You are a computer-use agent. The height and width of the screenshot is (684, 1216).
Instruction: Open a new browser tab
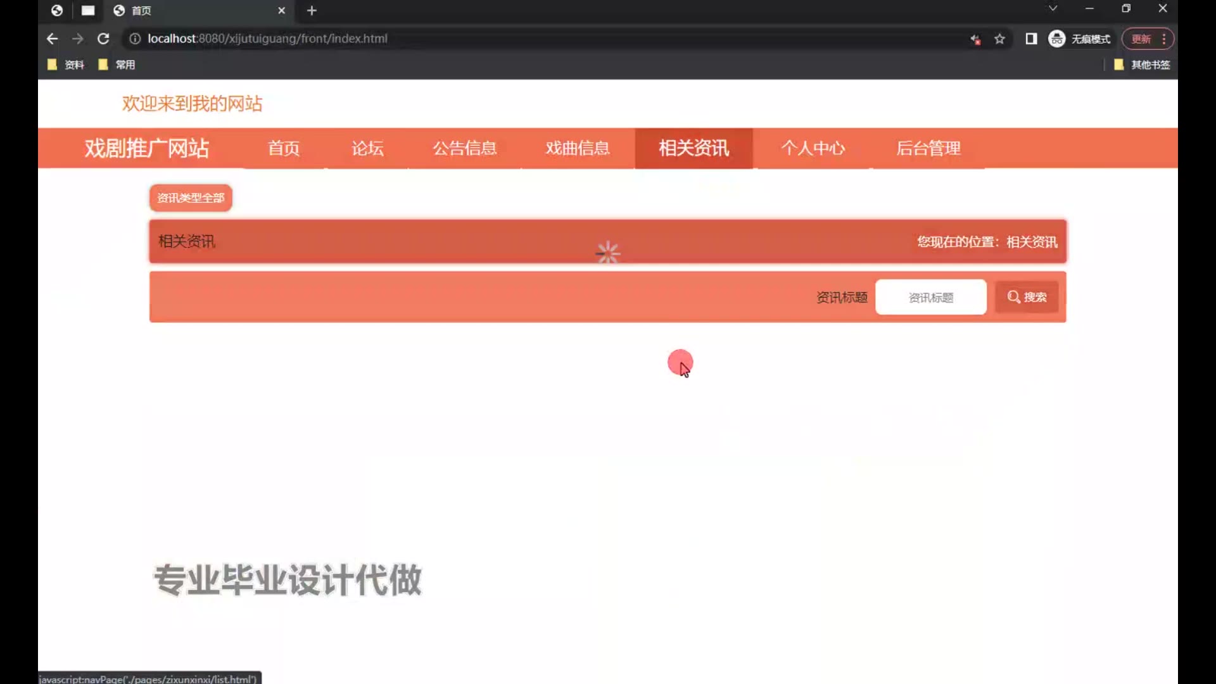tap(312, 11)
